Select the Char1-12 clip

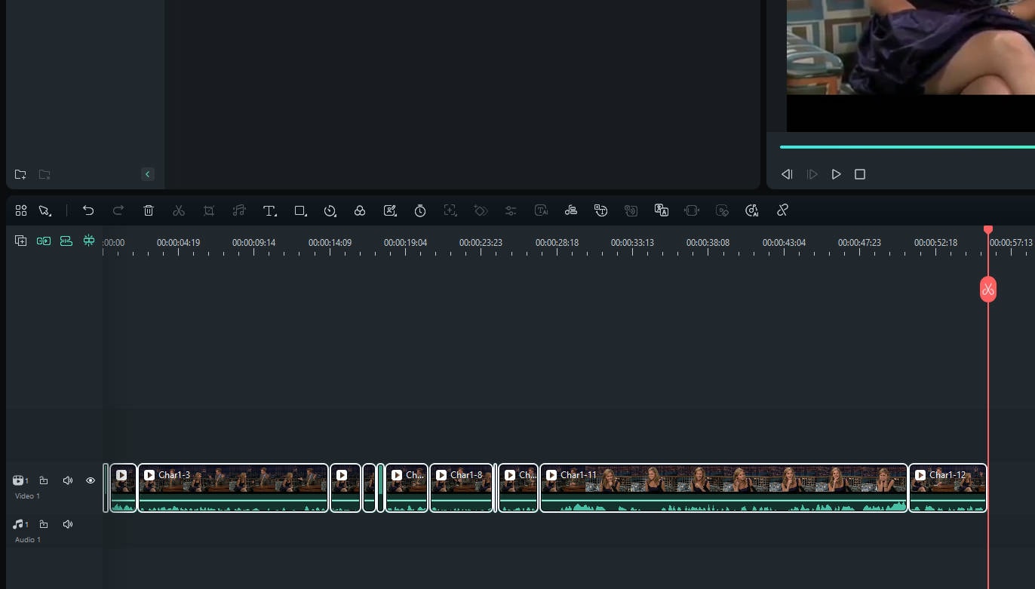point(948,488)
